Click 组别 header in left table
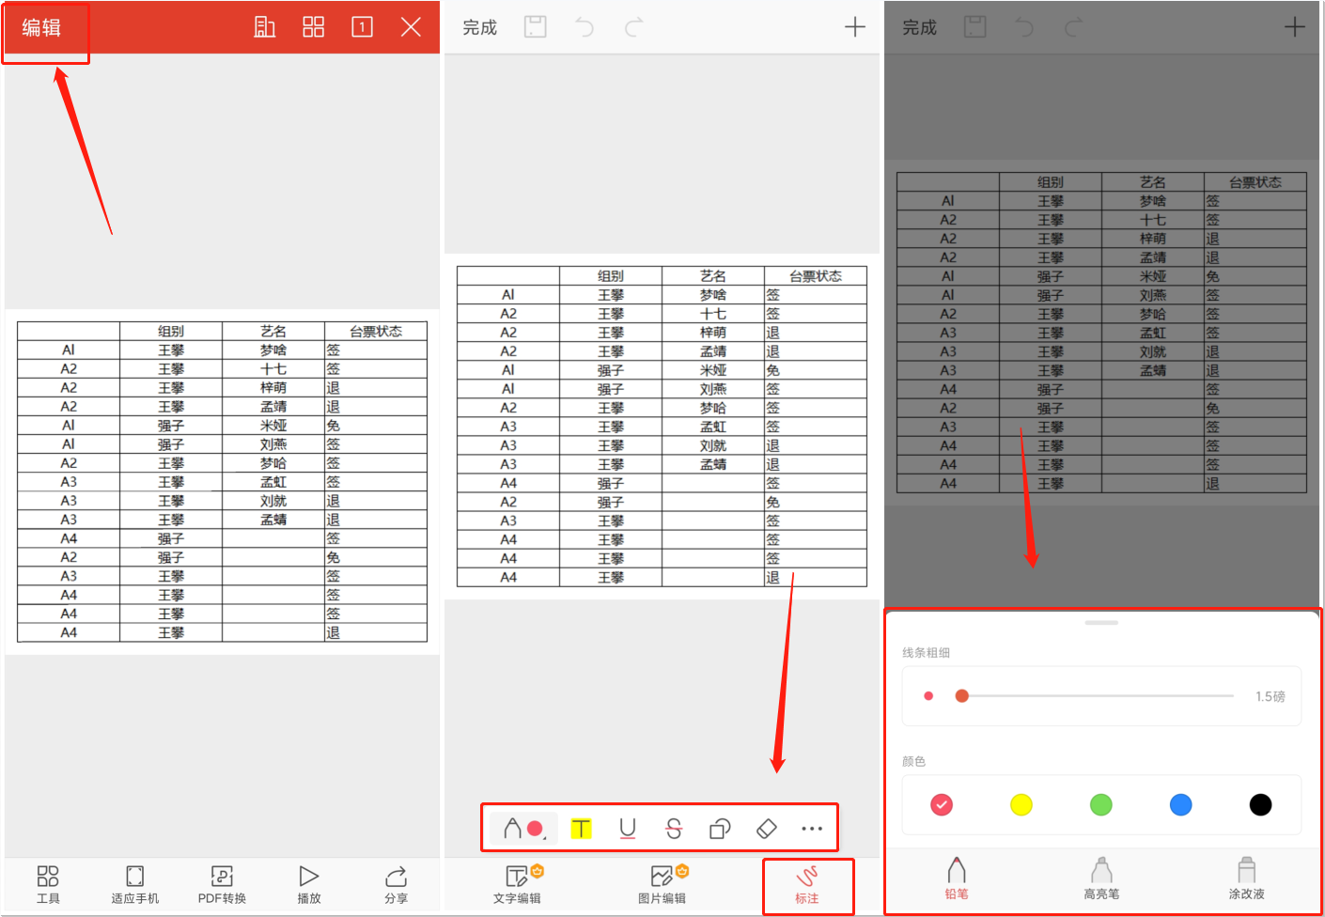 171,332
